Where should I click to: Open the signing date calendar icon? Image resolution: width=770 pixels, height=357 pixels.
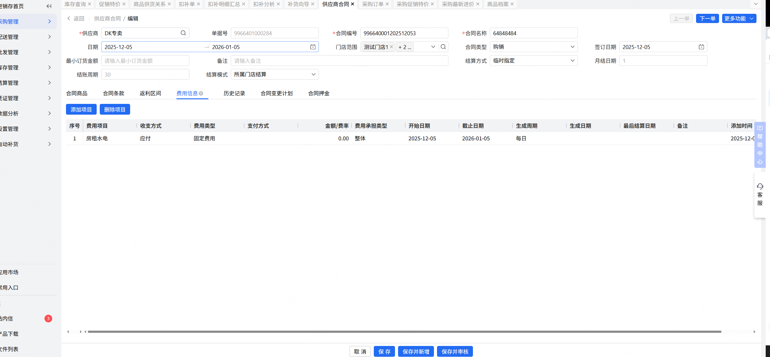(x=701, y=47)
